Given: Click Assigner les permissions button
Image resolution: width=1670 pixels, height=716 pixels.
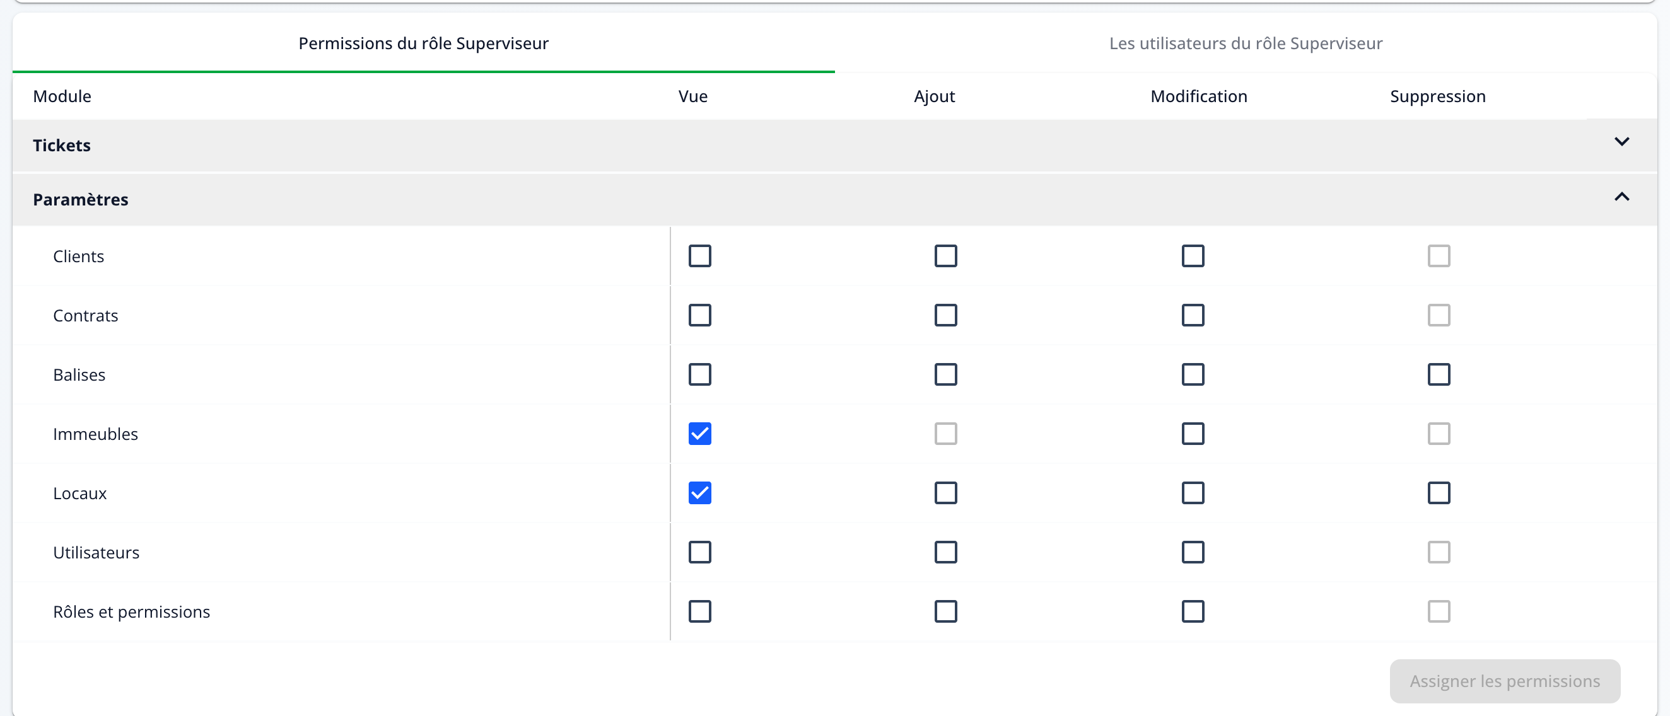Looking at the screenshot, I should pyautogui.click(x=1505, y=681).
